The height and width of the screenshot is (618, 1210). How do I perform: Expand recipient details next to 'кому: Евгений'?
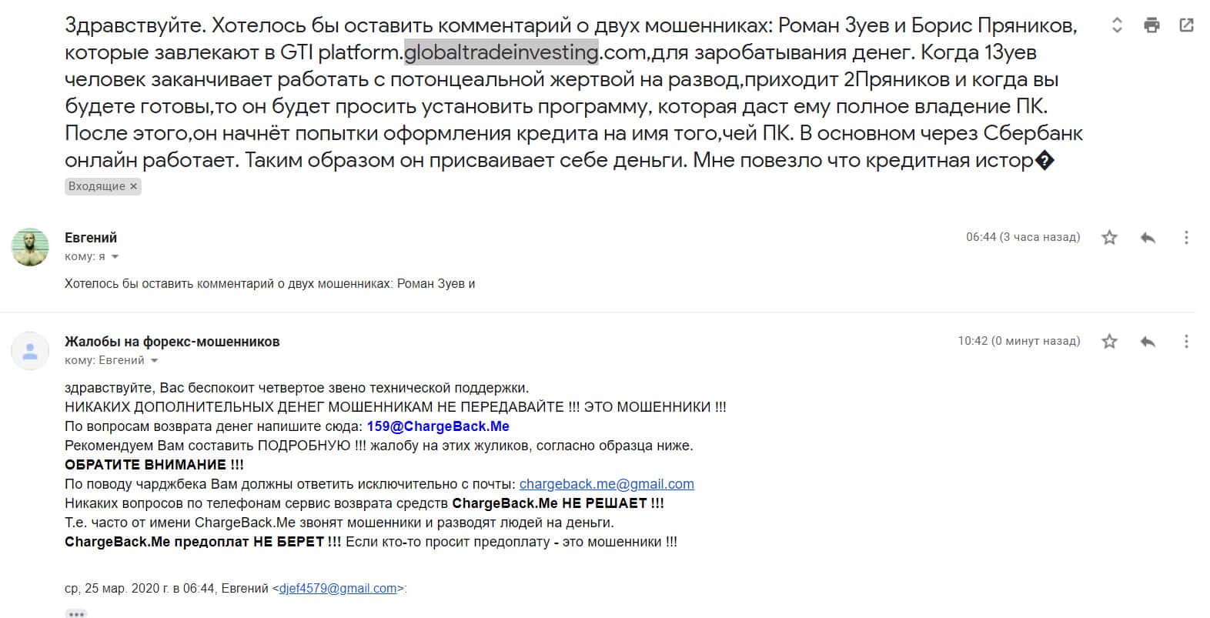coord(154,361)
